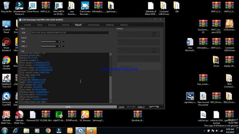Launch sigmakey-s... installer icon
The width and height of the screenshot is (239, 134).
(190, 98)
